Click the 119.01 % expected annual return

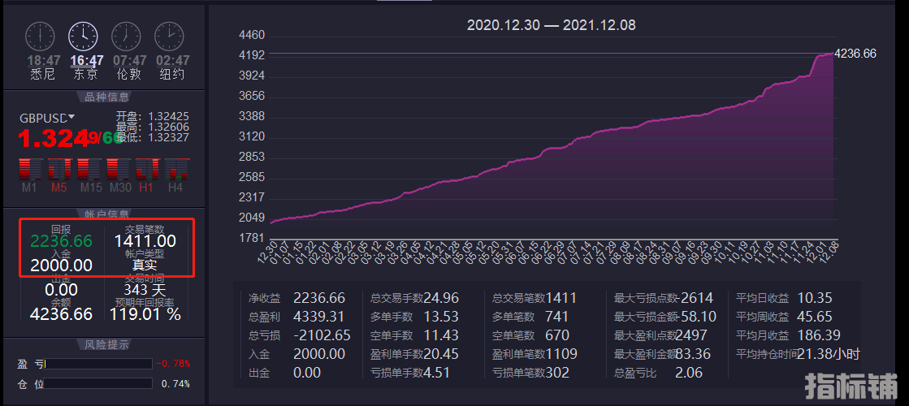pyautogui.click(x=146, y=313)
